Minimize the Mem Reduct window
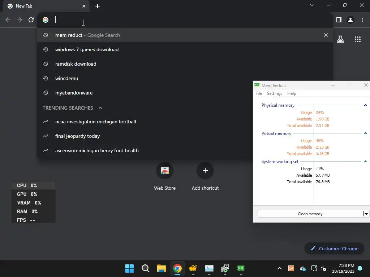370x277 pixels. pyautogui.click(x=333, y=85)
